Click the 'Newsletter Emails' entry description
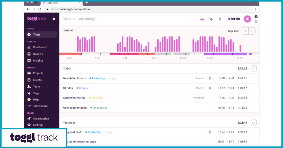283x148 pixels. point(74,78)
